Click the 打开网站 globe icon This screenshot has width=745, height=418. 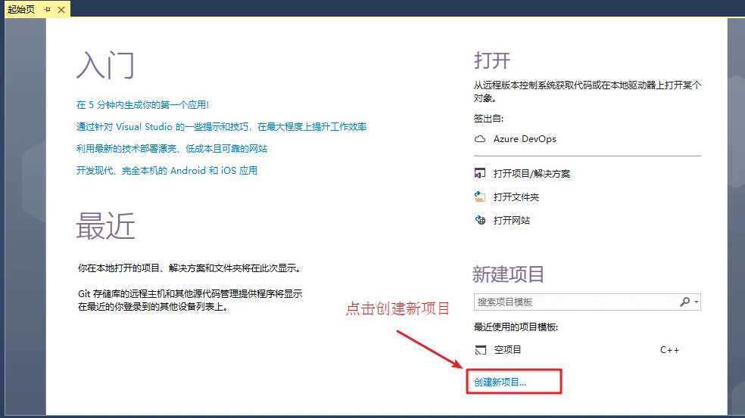[480, 220]
